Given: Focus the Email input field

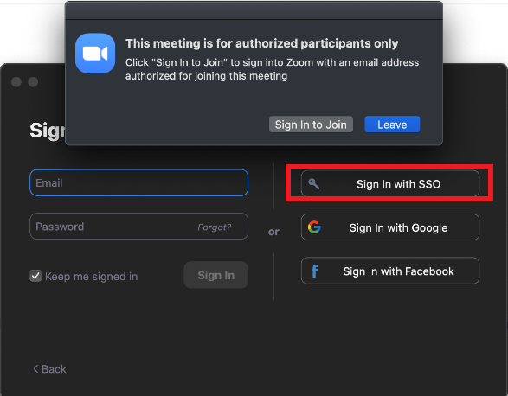Looking at the screenshot, I should pyautogui.click(x=138, y=182).
